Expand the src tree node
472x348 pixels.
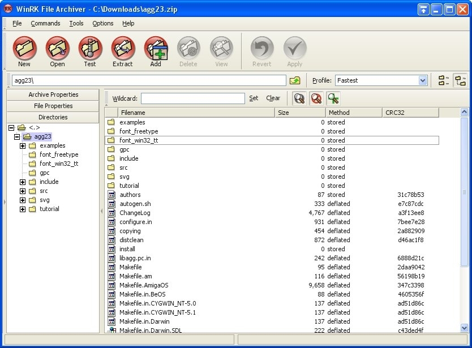pos(23,191)
